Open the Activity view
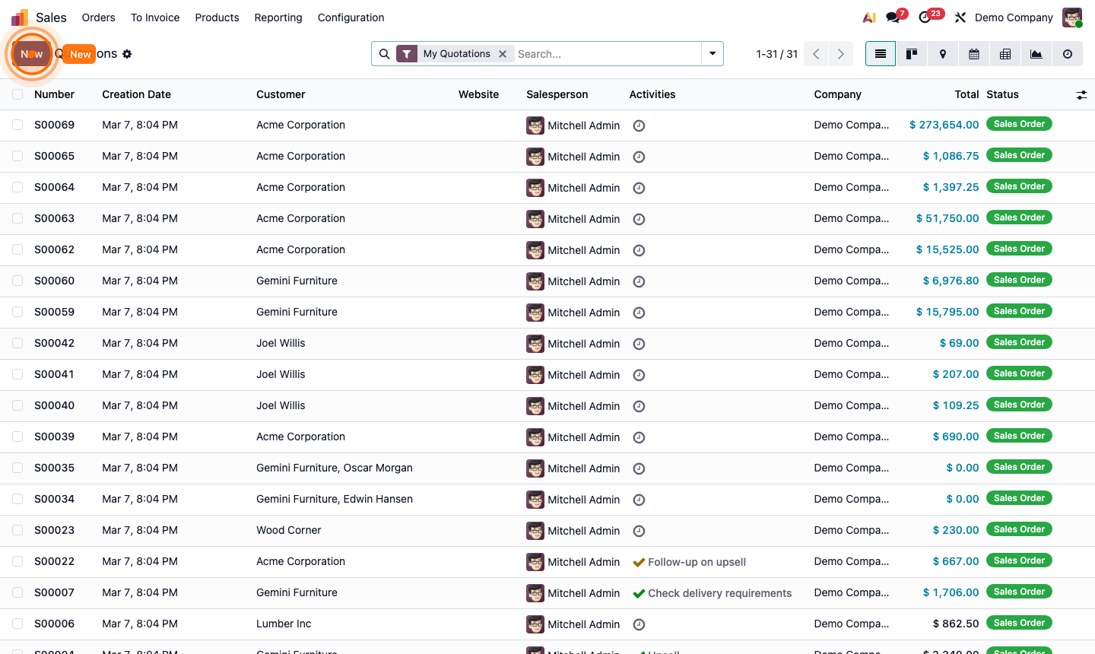The height and width of the screenshot is (654, 1095). pyautogui.click(x=1067, y=54)
